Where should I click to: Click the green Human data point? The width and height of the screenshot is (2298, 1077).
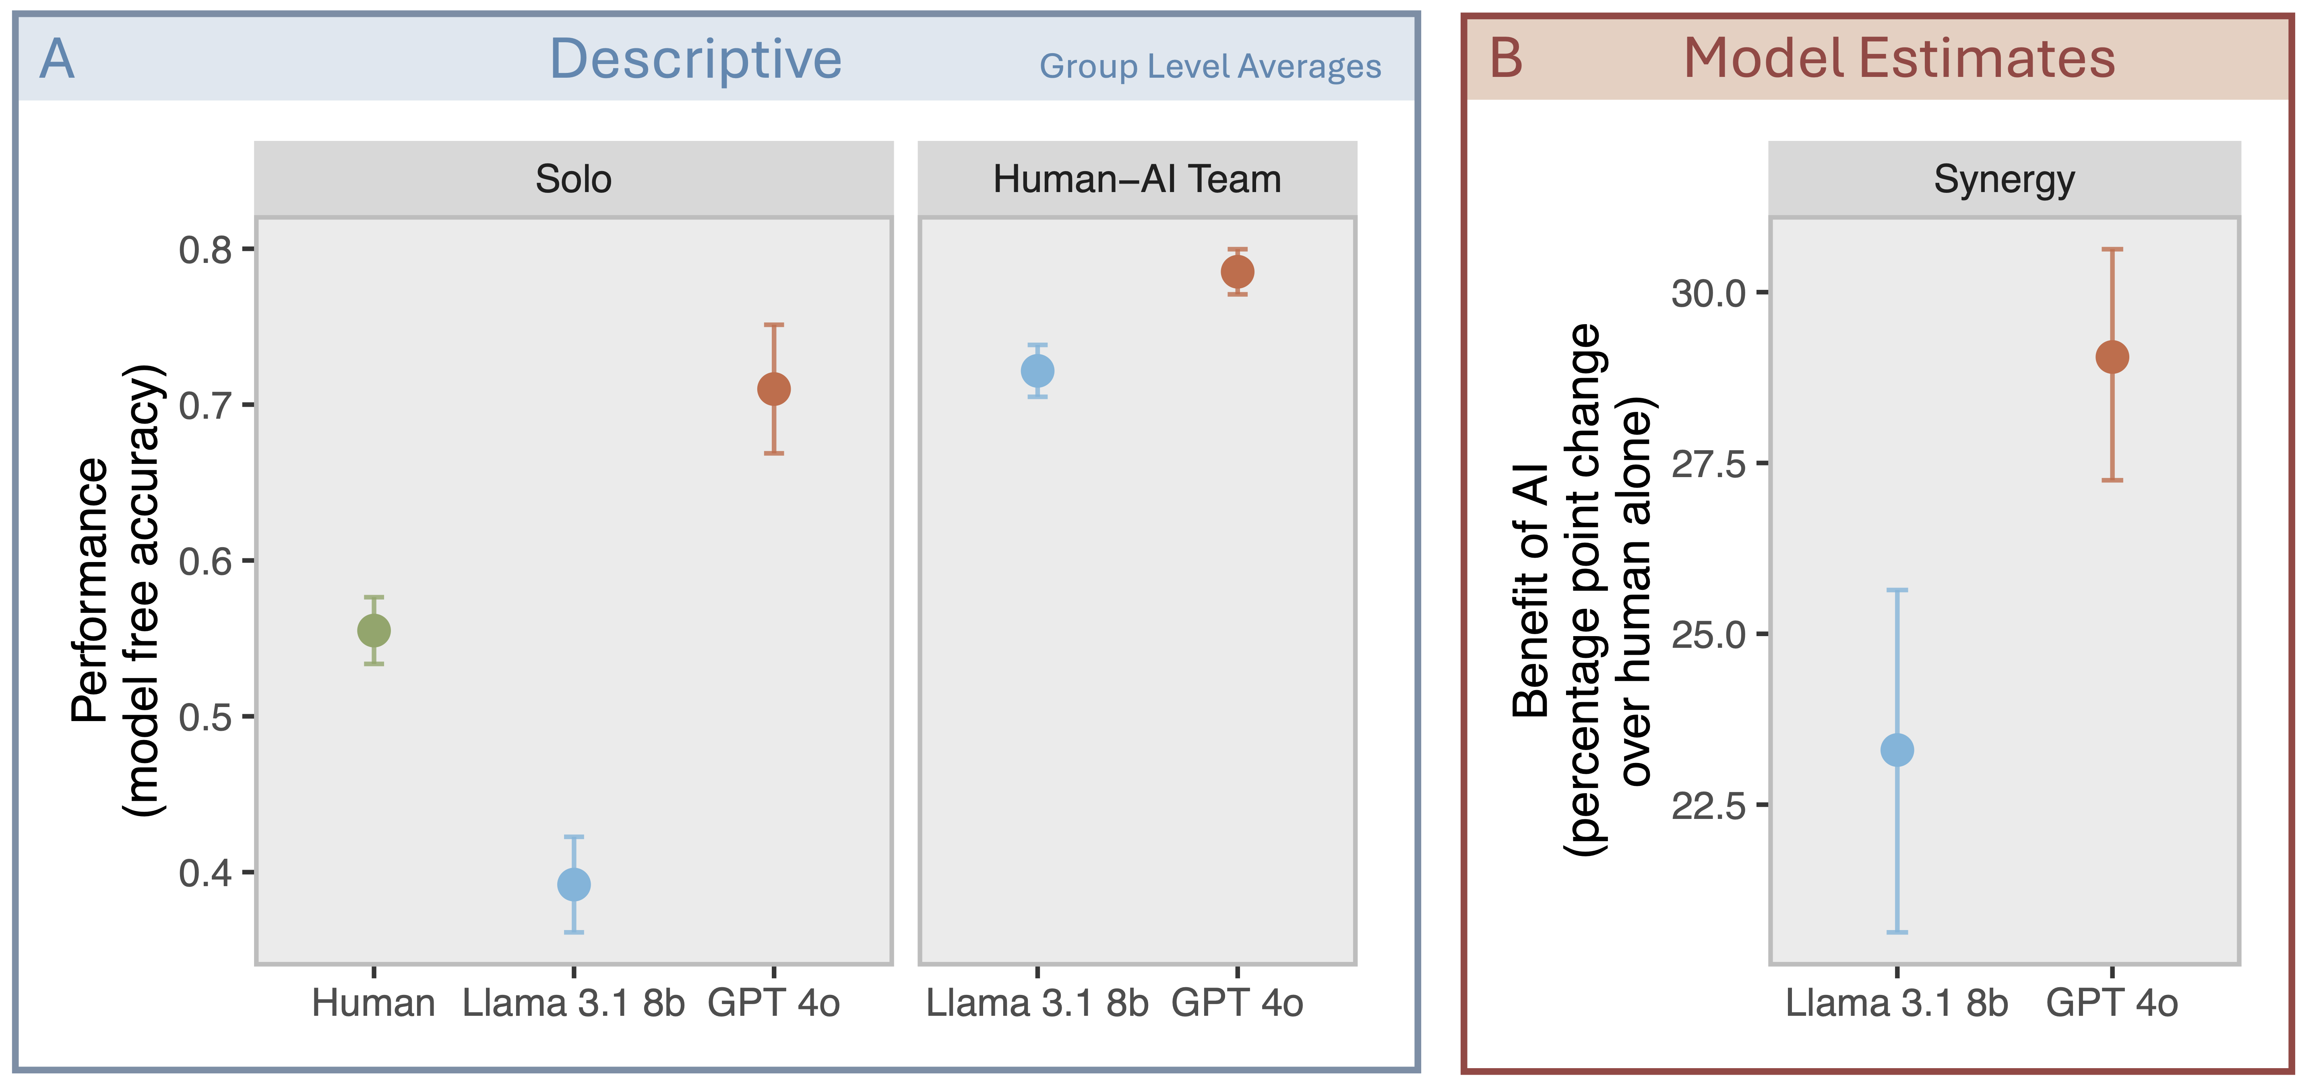pos(374,631)
